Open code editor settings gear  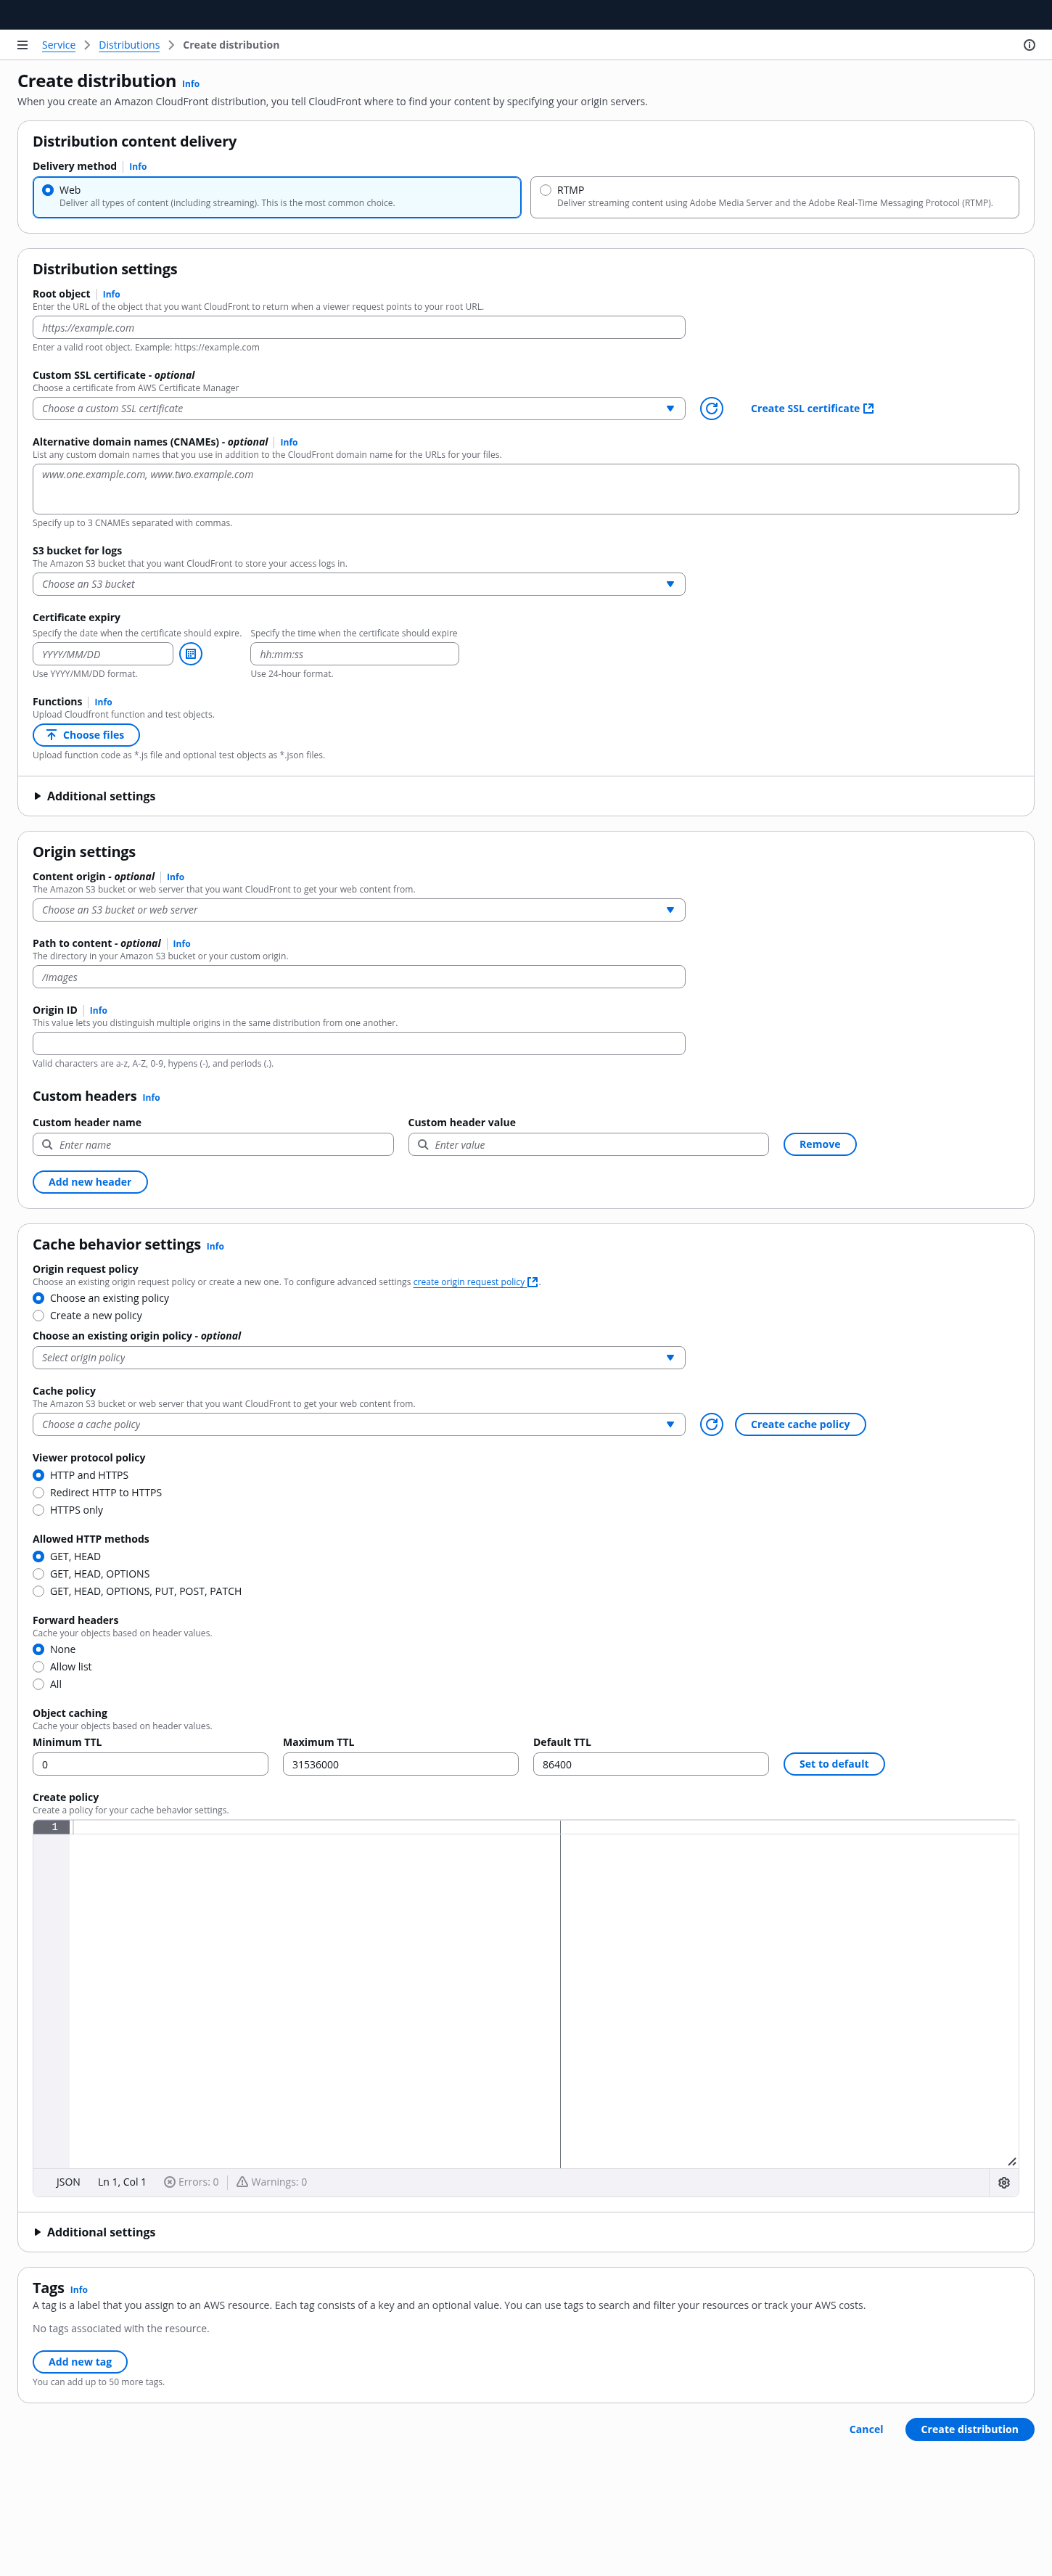(1003, 2182)
